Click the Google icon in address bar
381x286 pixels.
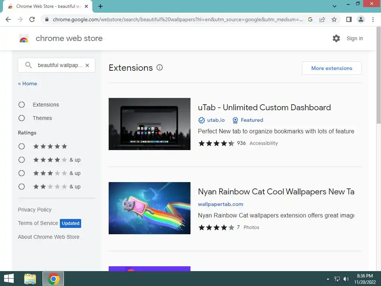pyautogui.click(x=310, y=19)
